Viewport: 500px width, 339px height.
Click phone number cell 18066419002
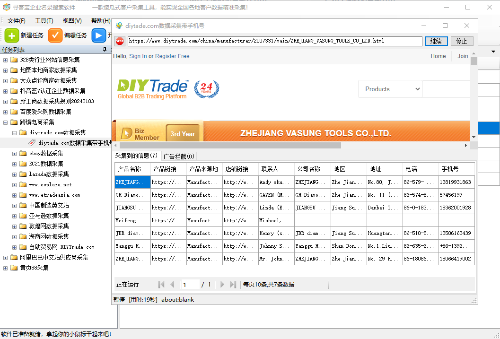[456, 259]
